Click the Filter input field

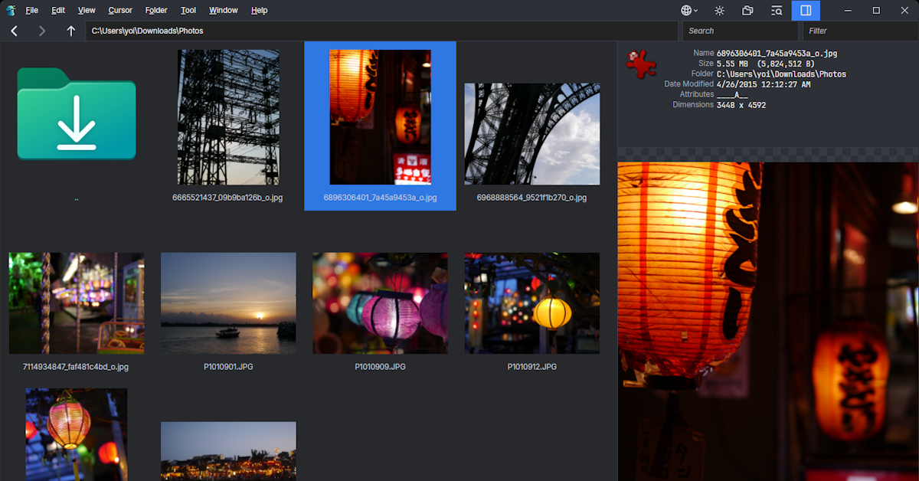[x=859, y=31]
